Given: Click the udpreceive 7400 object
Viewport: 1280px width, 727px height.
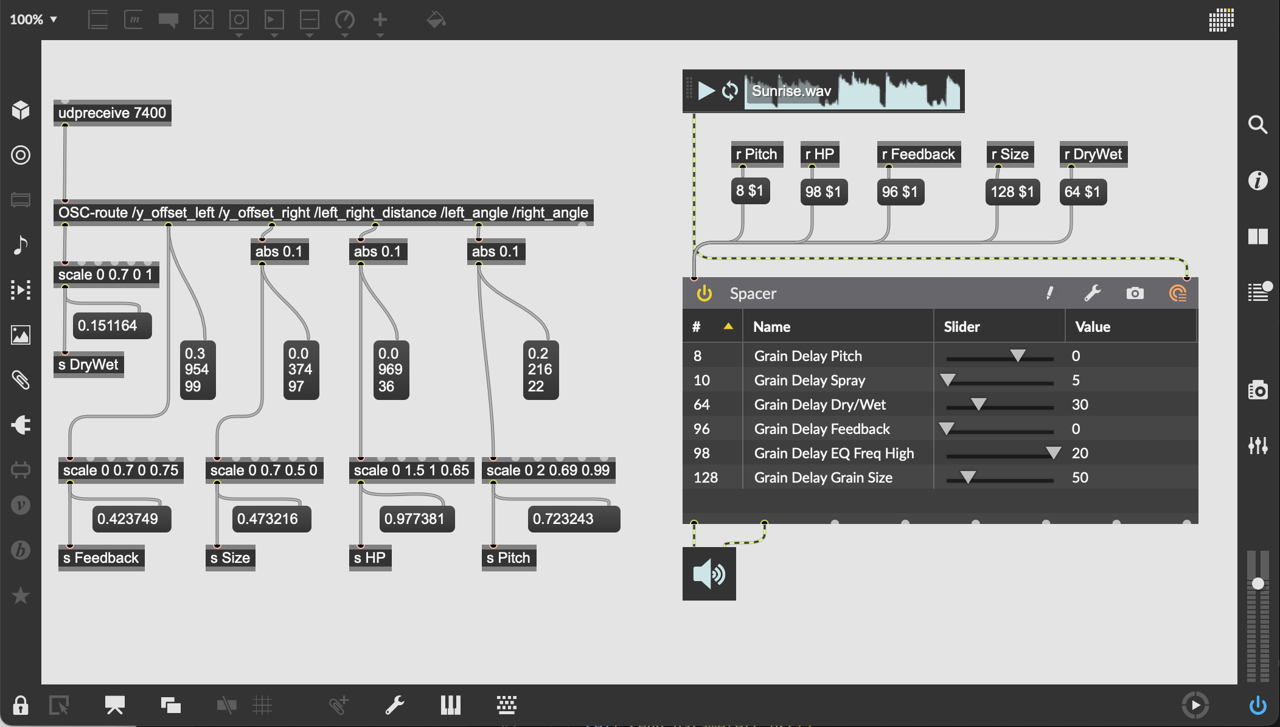Looking at the screenshot, I should (x=113, y=113).
